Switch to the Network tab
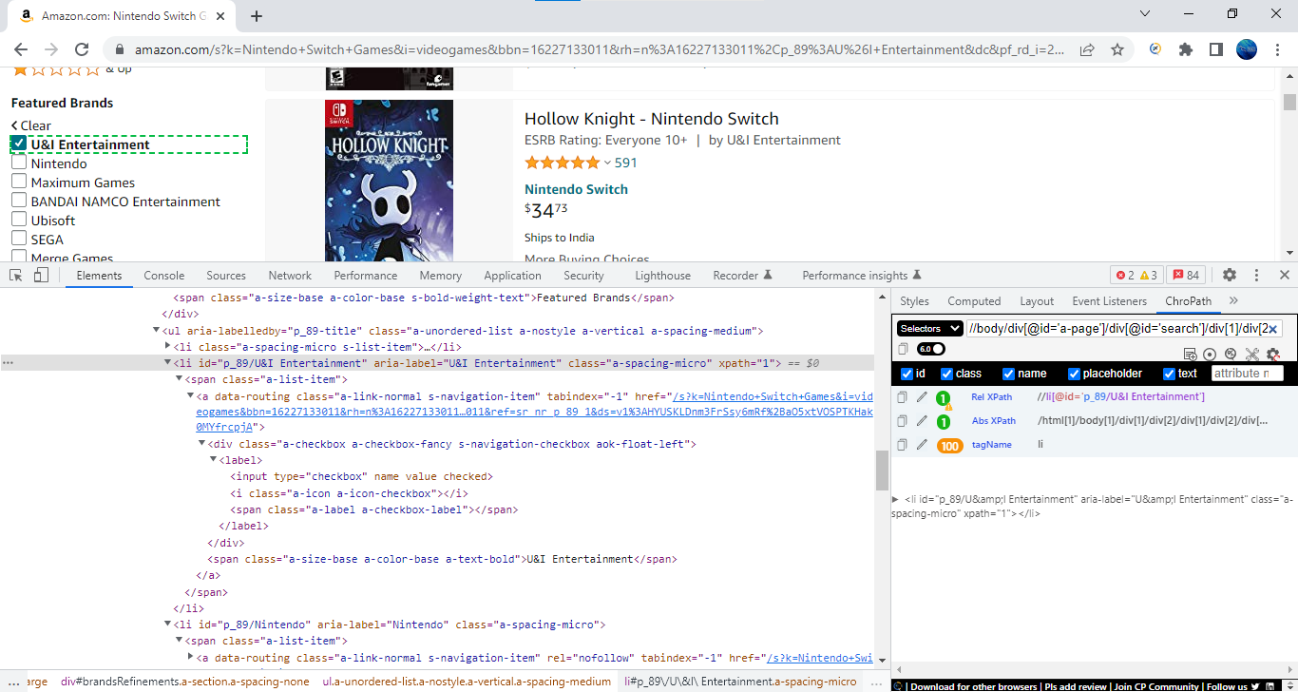 (x=290, y=276)
